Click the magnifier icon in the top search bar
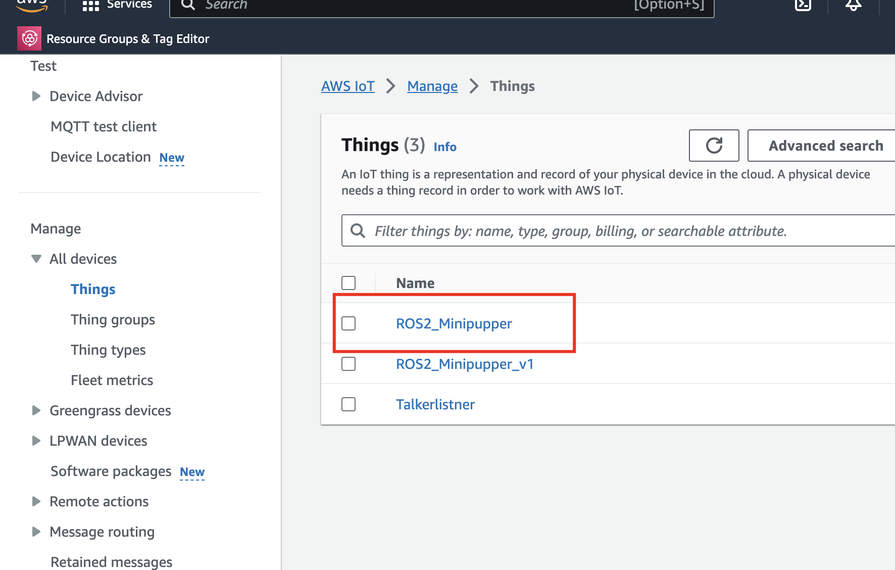This screenshot has height=570, width=895. click(188, 5)
